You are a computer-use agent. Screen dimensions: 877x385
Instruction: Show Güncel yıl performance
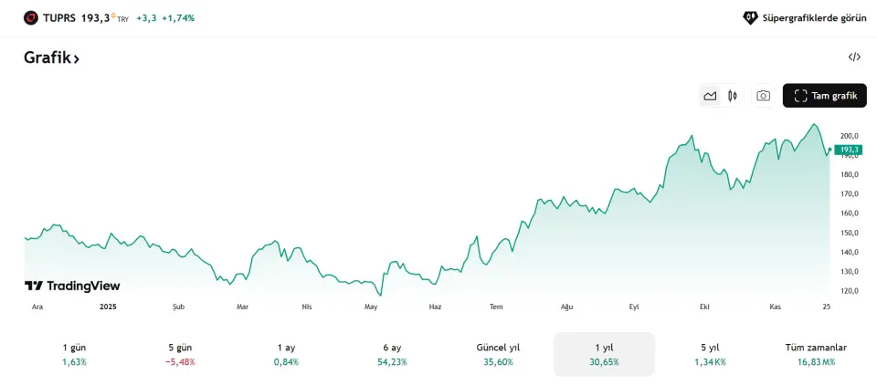(498, 354)
